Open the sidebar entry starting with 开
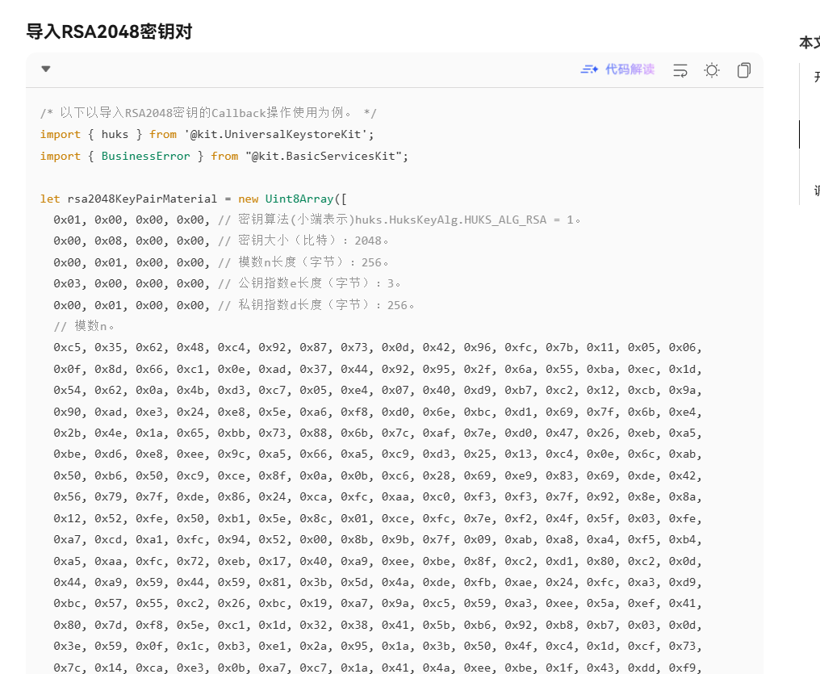Image resolution: width=820 pixels, height=674 pixels. pos(816,77)
